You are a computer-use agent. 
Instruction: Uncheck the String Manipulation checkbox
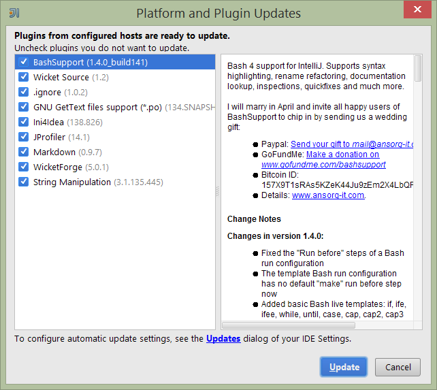24,182
